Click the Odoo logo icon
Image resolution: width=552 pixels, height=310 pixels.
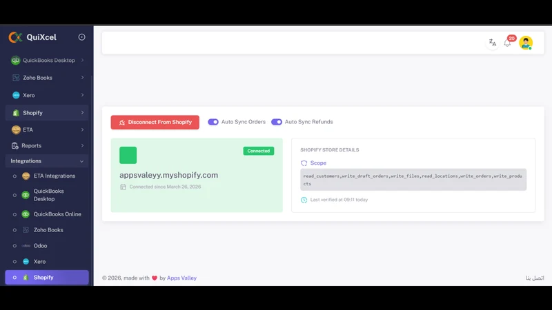pos(26,246)
